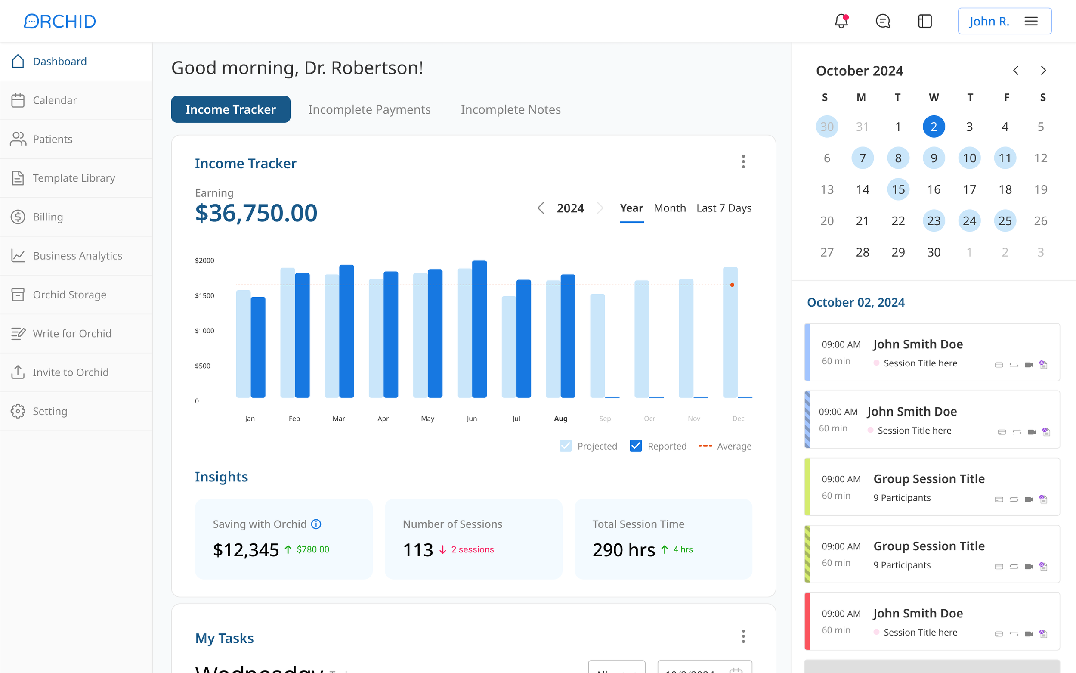Click the info icon beside Saving with Orchid
1076x673 pixels.
316,524
